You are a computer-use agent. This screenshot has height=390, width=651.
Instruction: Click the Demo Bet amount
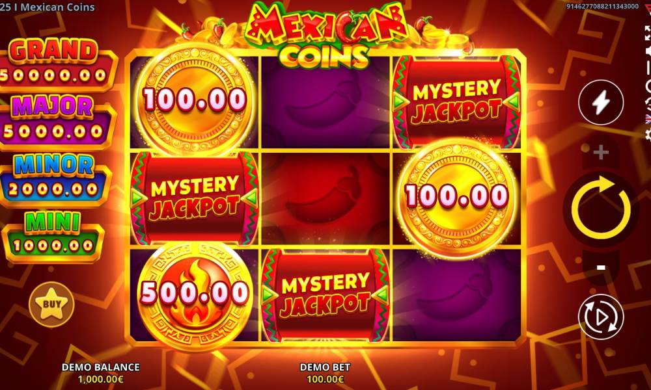[x=325, y=379]
